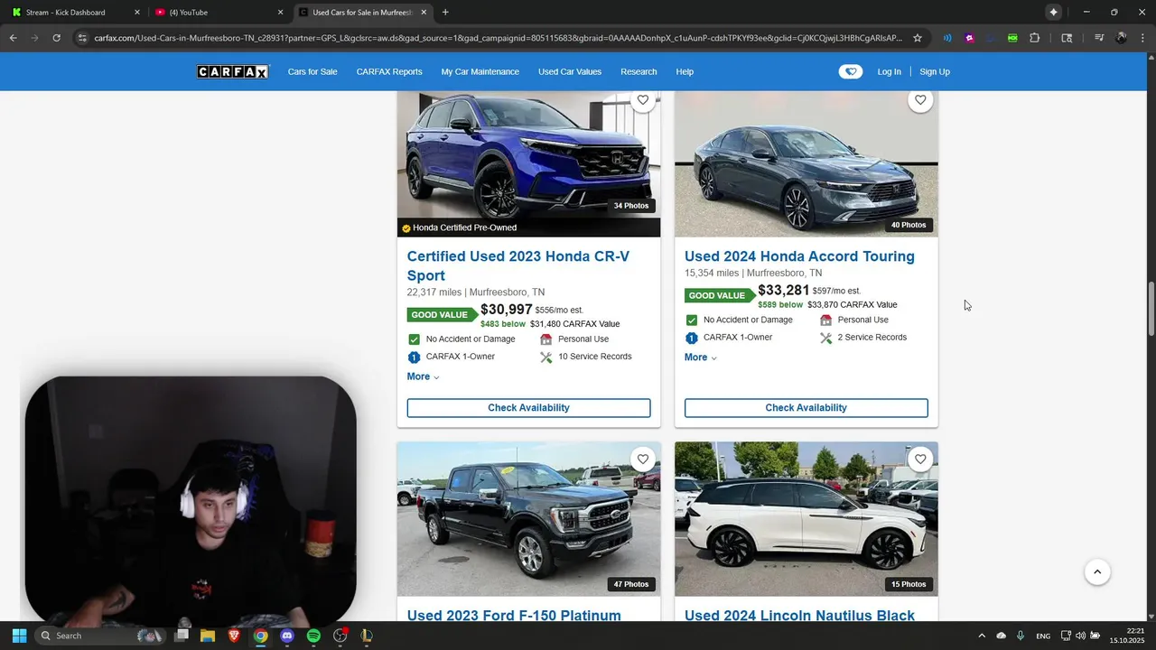Open Discord from the taskbar
Image resolution: width=1156 pixels, height=650 pixels.
tap(287, 636)
